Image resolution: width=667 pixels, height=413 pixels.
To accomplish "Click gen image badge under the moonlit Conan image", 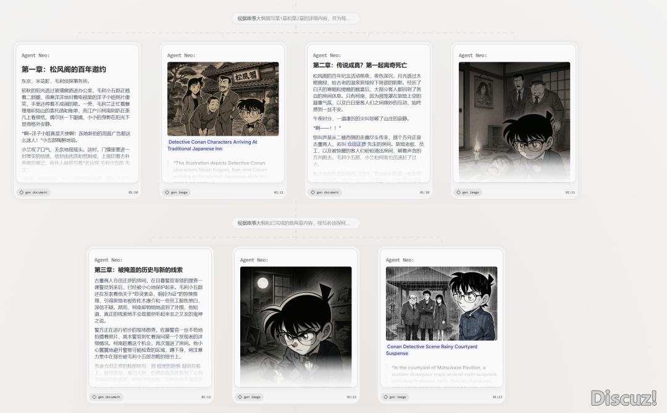I will click(251, 397).
